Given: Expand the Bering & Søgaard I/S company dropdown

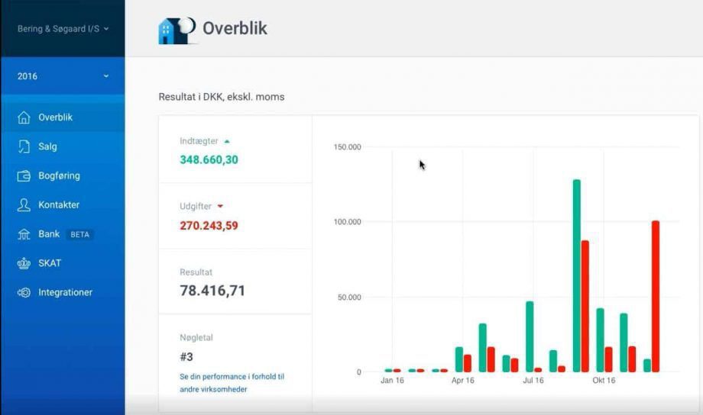Looking at the screenshot, I should click(63, 29).
